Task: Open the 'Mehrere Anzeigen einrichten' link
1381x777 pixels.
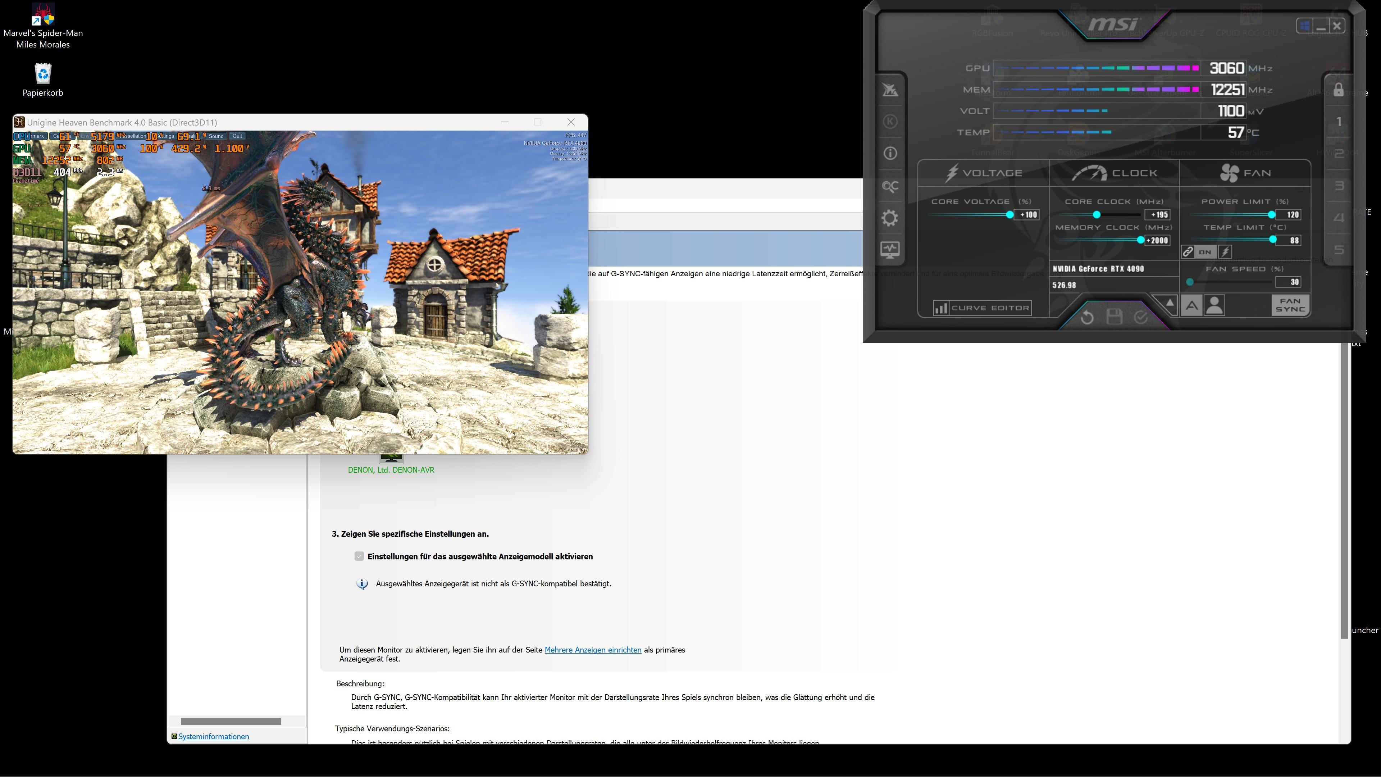Action: pos(593,650)
